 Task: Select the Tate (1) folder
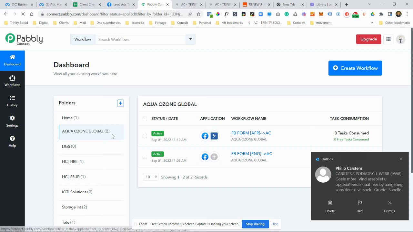(91, 222)
